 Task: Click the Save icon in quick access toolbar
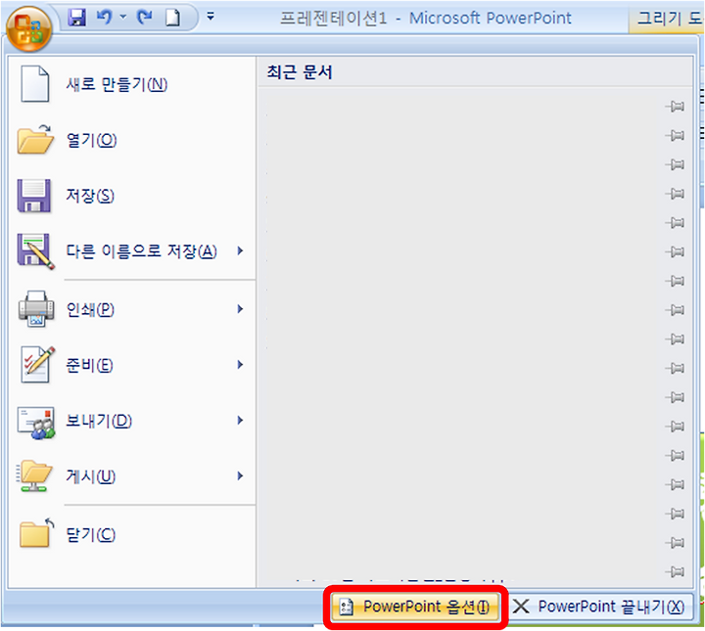click(x=76, y=18)
